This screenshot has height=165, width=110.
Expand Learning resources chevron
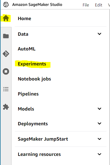tap(99, 154)
